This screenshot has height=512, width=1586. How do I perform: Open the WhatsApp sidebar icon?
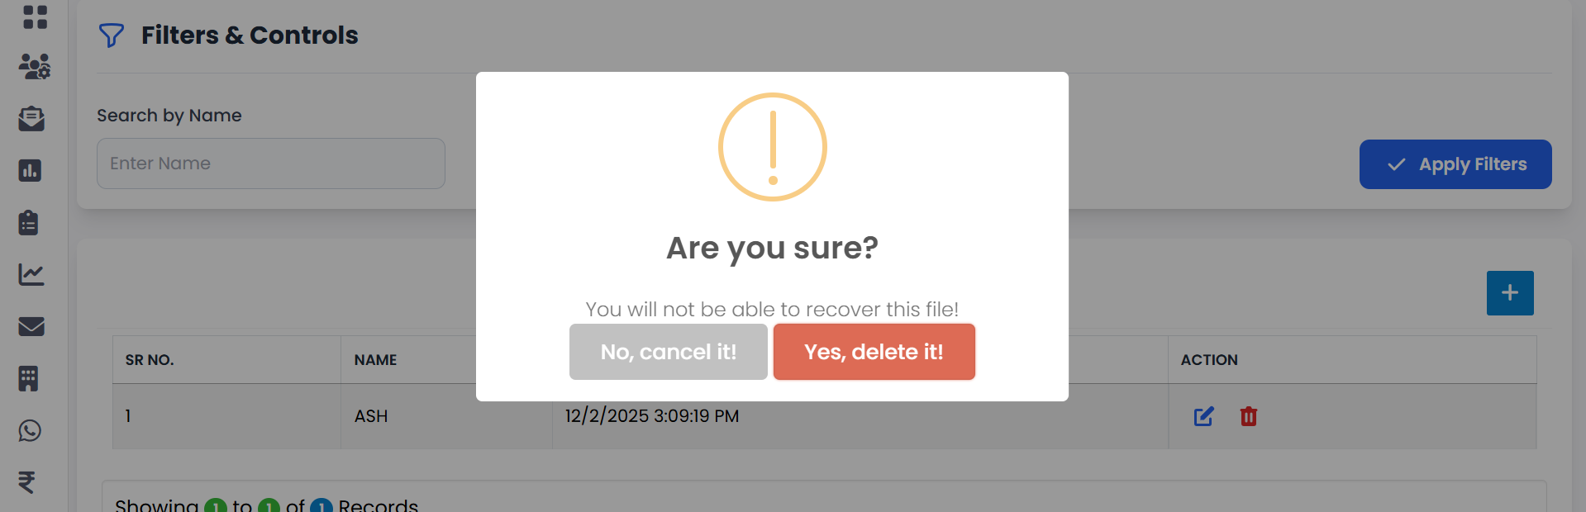click(30, 430)
